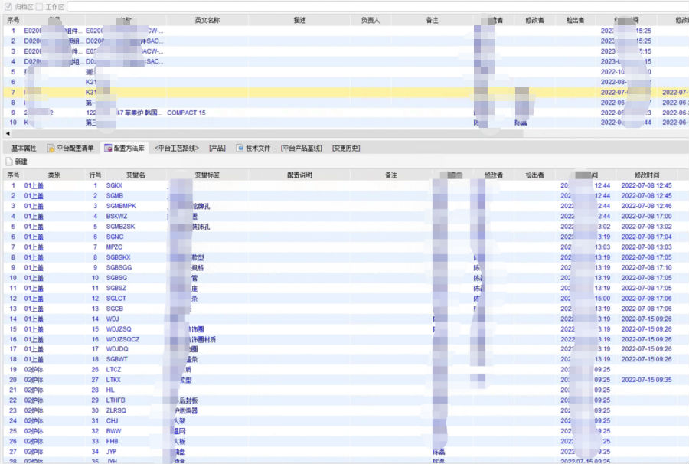Click the 修改时间 header in lower table

click(647, 175)
